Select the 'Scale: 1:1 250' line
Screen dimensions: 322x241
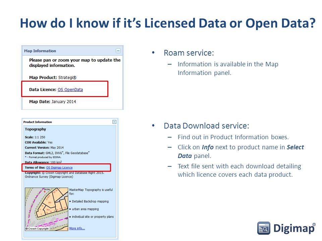[x=35, y=137]
